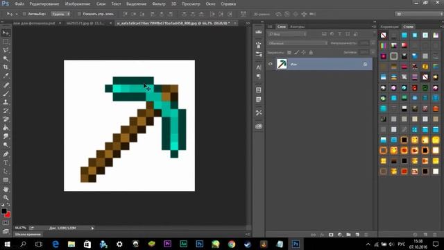Open the Изображение menu
The height and width of the screenshot is (250, 444).
pyautogui.click(x=78, y=4)
